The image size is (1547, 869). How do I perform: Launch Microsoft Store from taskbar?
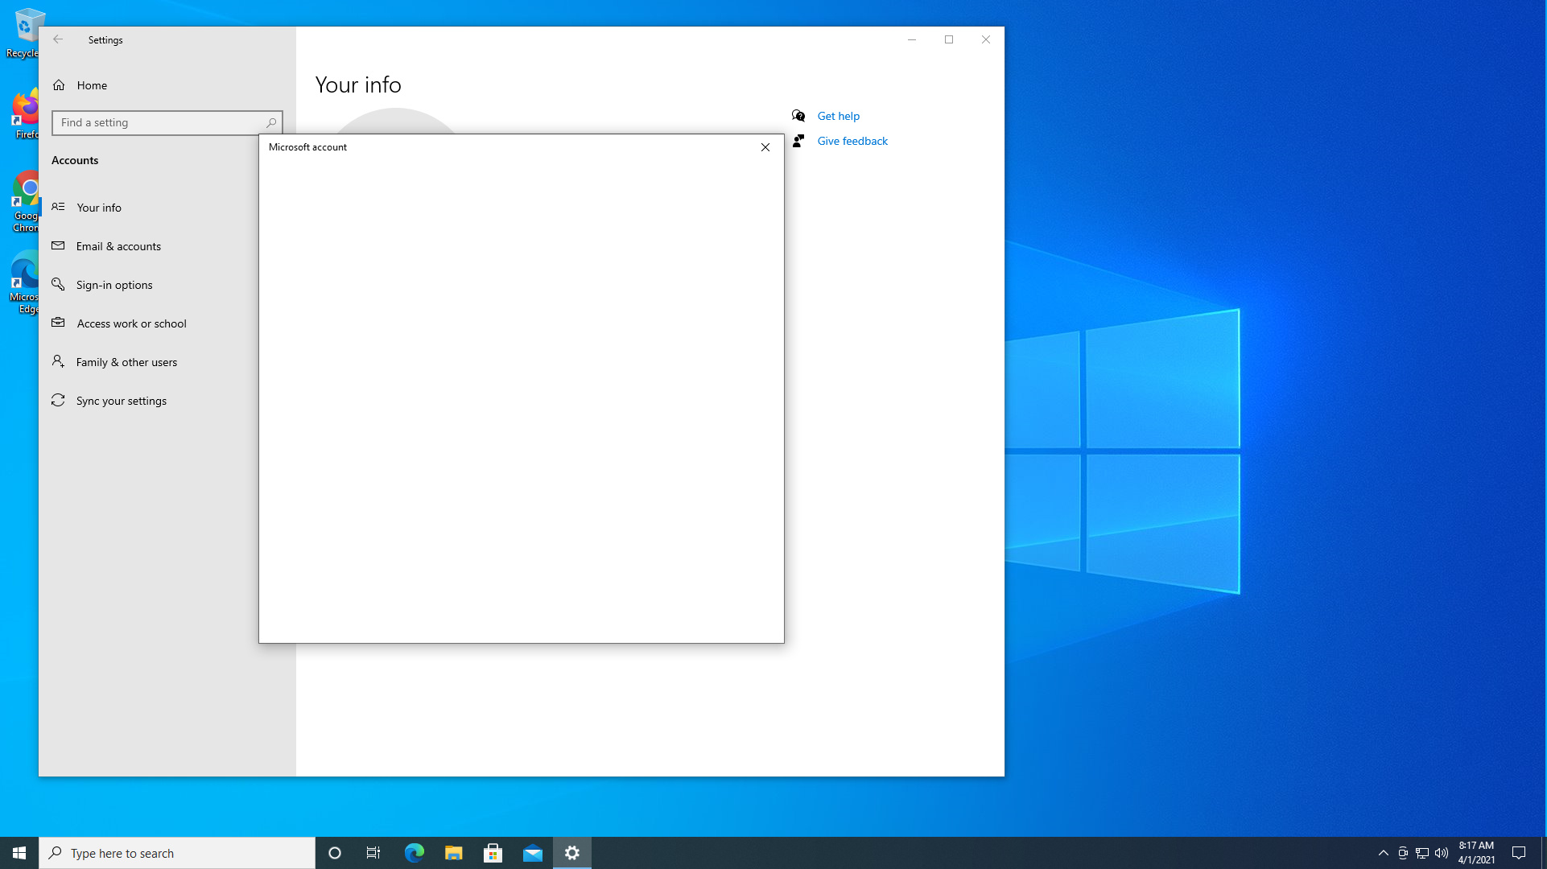click(493, 853)
